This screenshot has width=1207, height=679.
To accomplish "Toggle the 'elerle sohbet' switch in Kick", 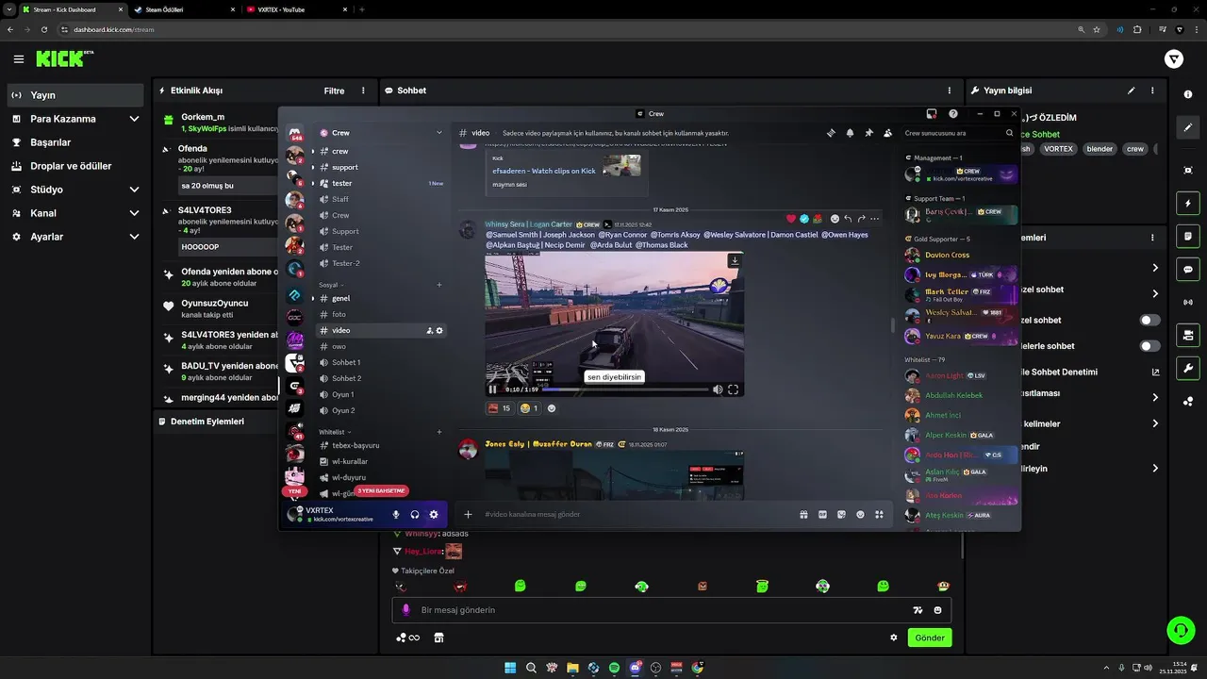I will point(1150,346).
